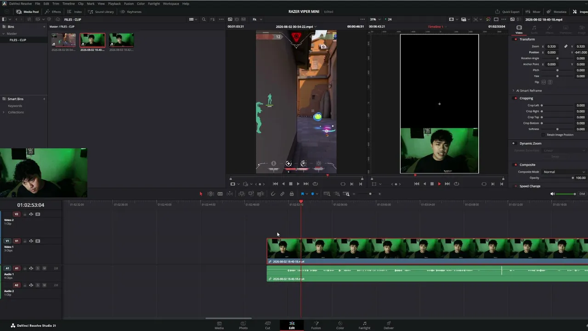588x331 pixels.
Task: Open the Media page
Action: click(219, 325)
